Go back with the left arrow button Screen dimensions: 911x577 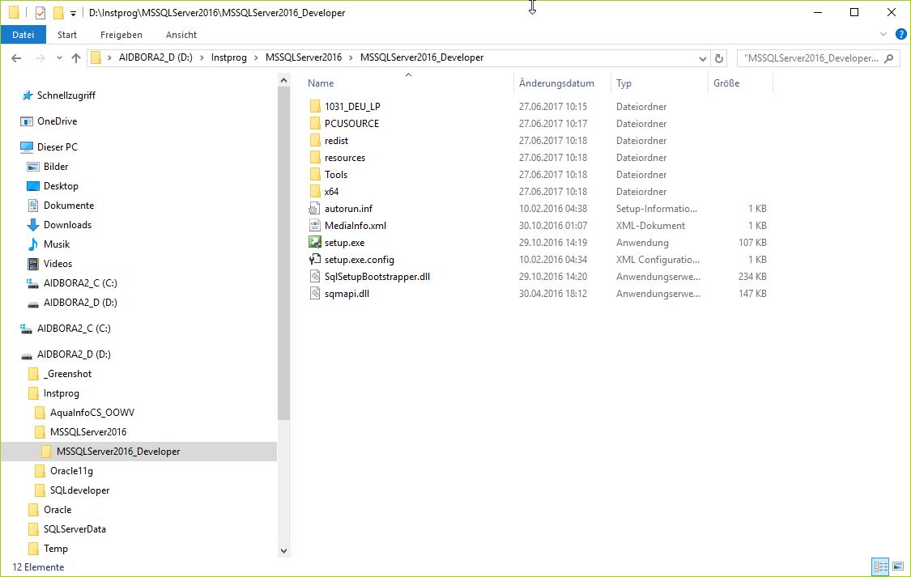pyautogui.click(x=16, y=58)
